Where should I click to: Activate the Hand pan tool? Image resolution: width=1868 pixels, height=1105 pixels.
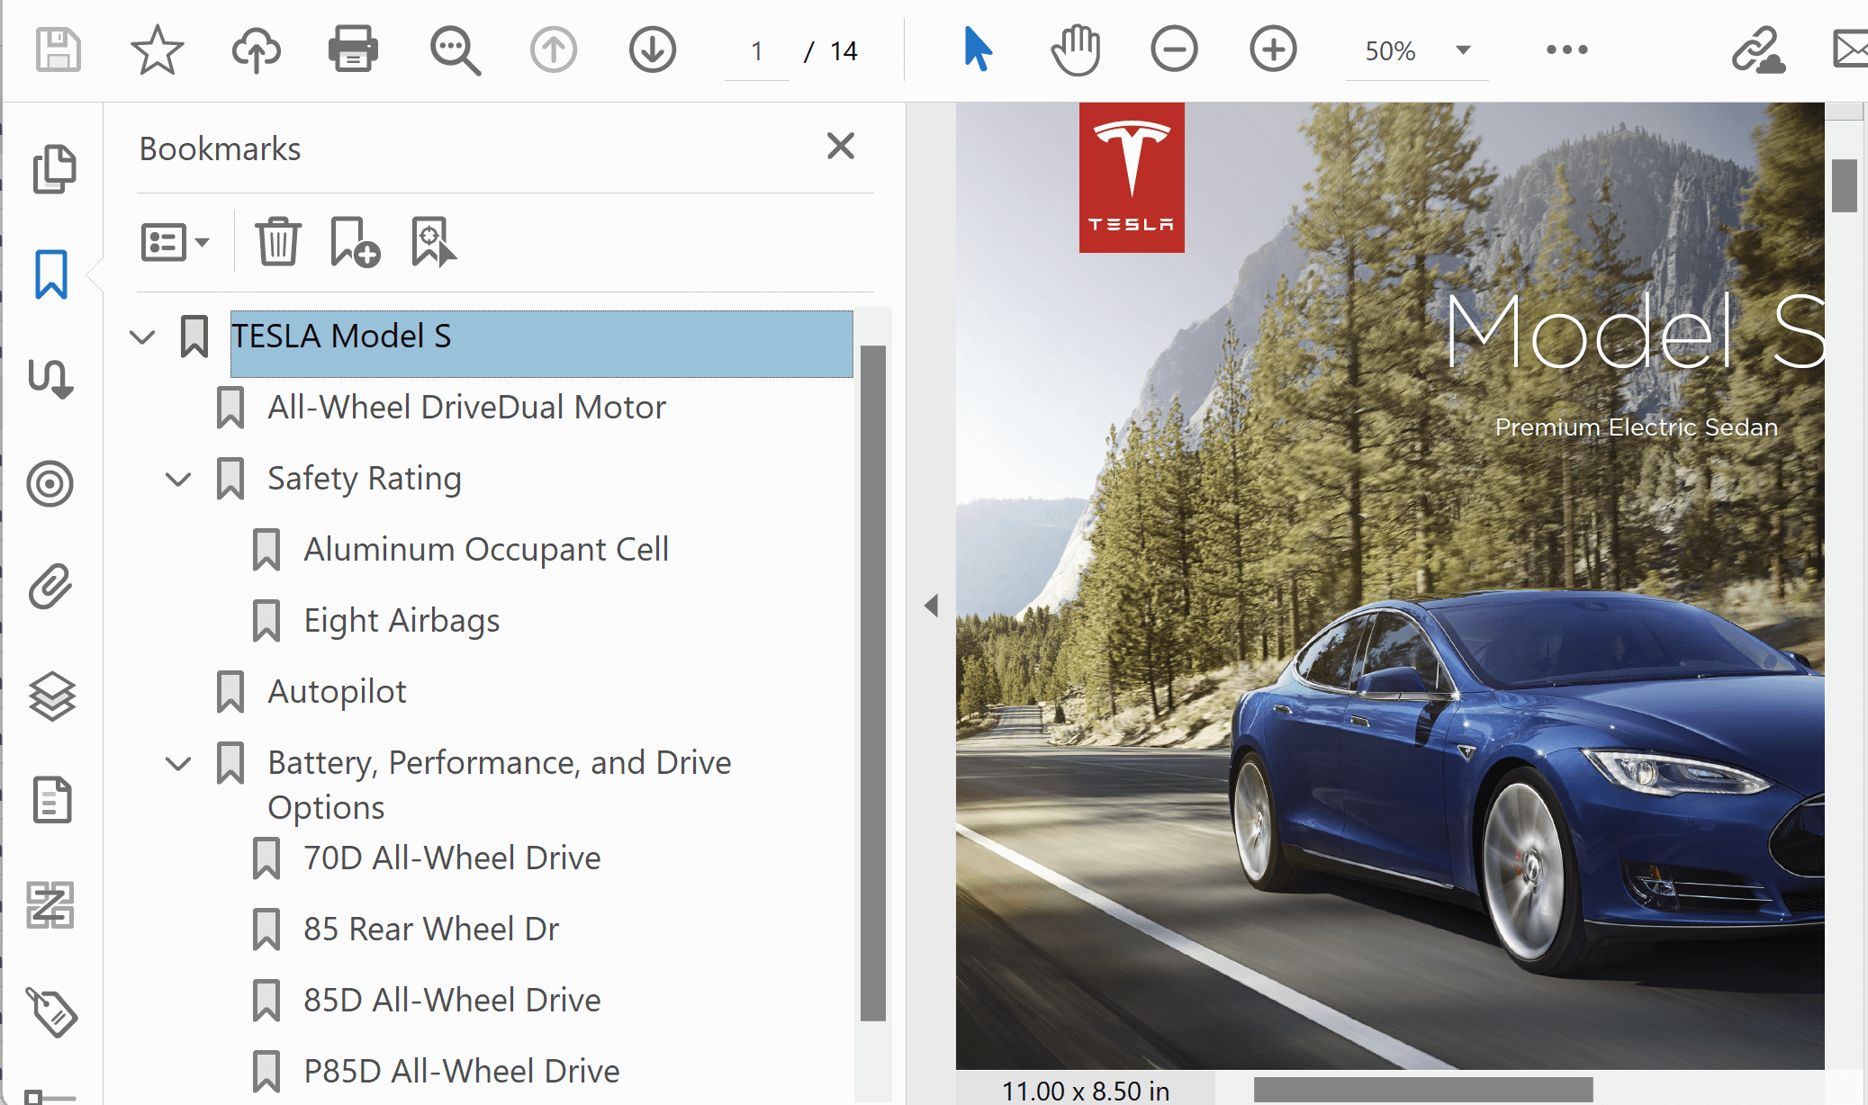click(1076, 49)
